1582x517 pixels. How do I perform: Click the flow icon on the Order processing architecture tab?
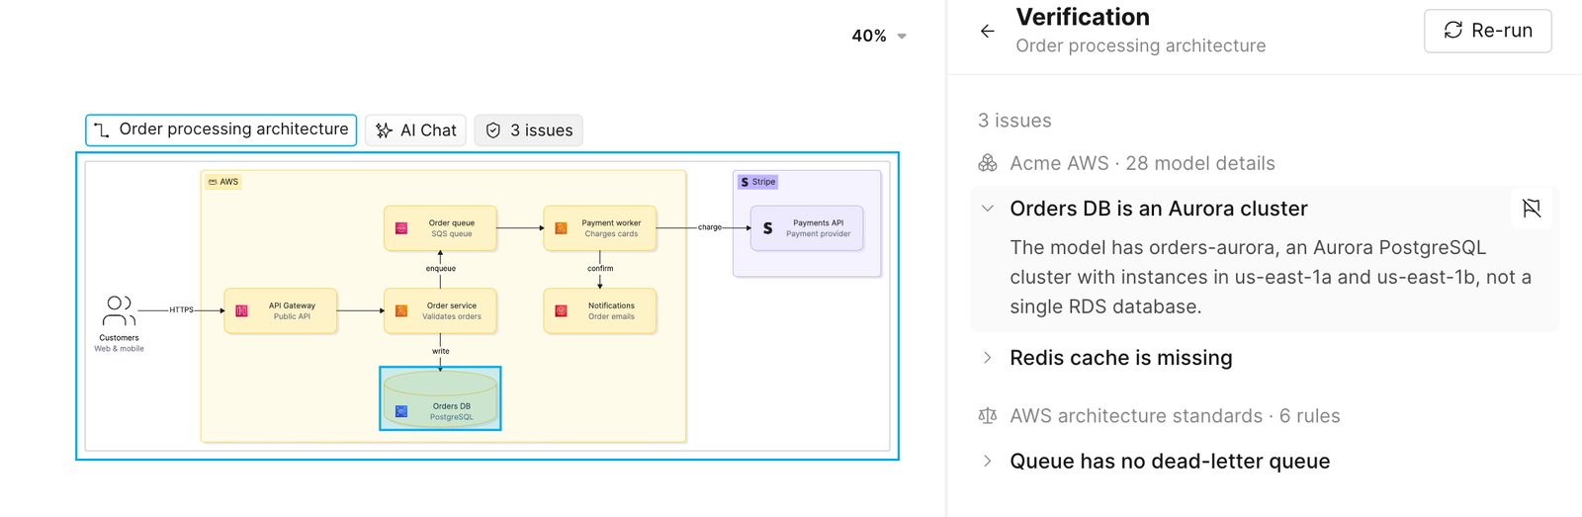pos(102,129)
